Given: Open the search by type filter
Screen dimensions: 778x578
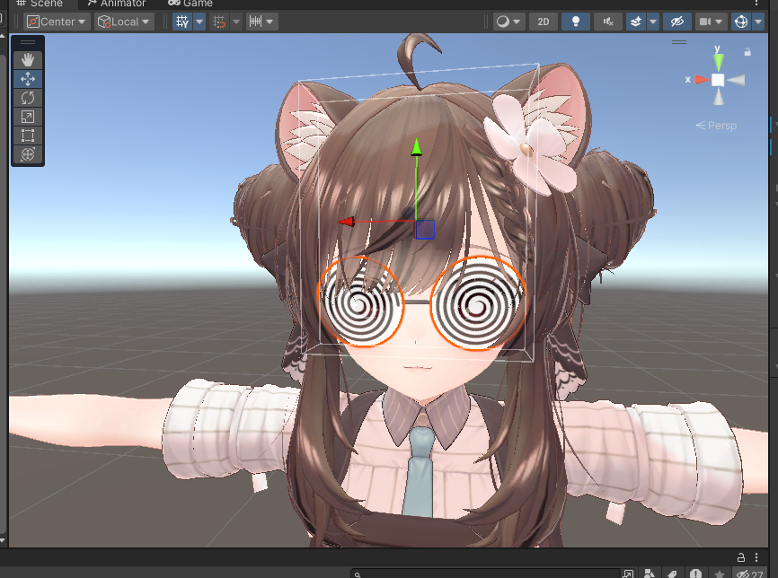Looking at the screenshot, I should point(649,574).
